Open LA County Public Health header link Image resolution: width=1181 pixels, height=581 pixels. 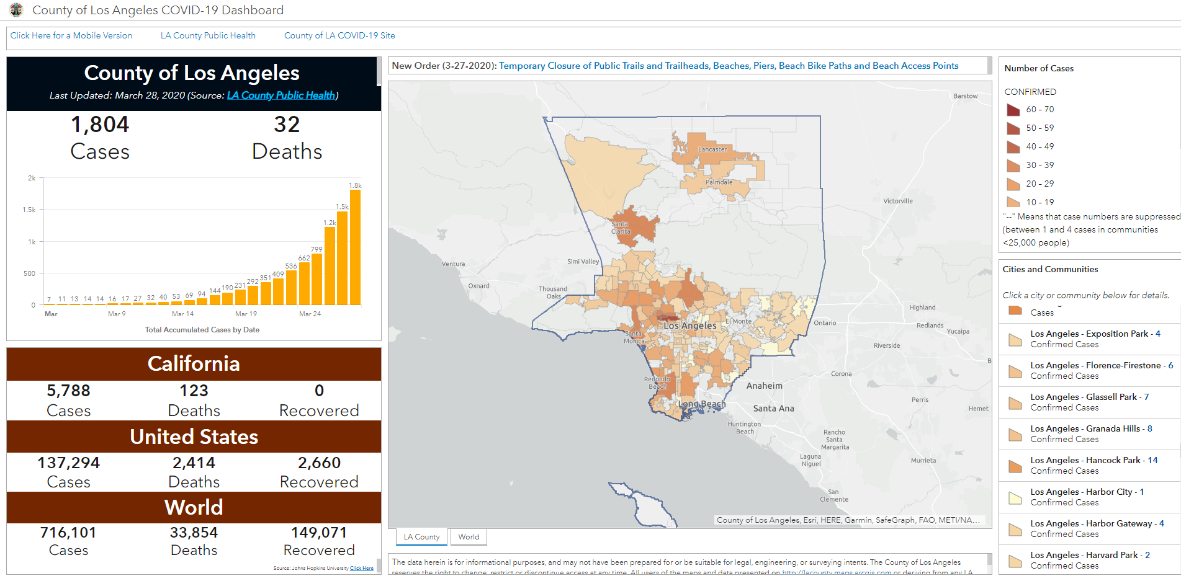click(208, 35)
